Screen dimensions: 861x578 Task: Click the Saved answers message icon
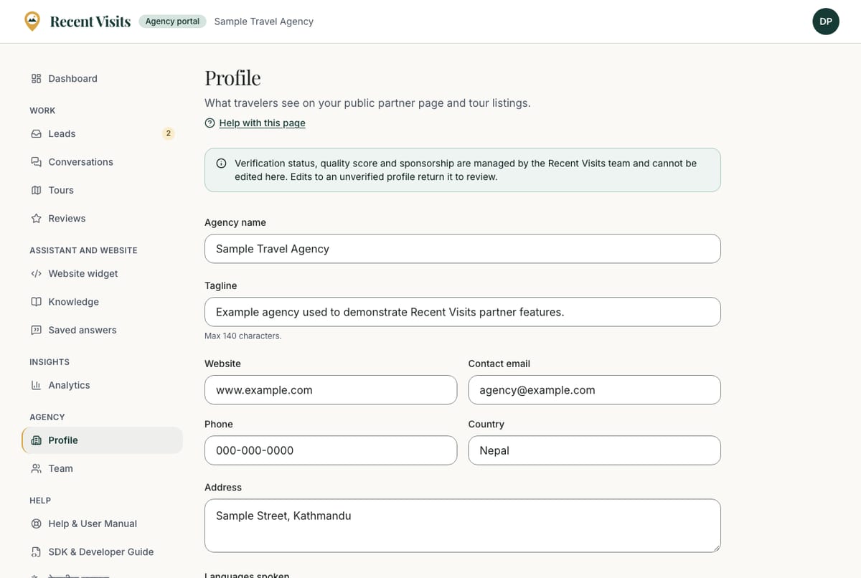[36, 330]
